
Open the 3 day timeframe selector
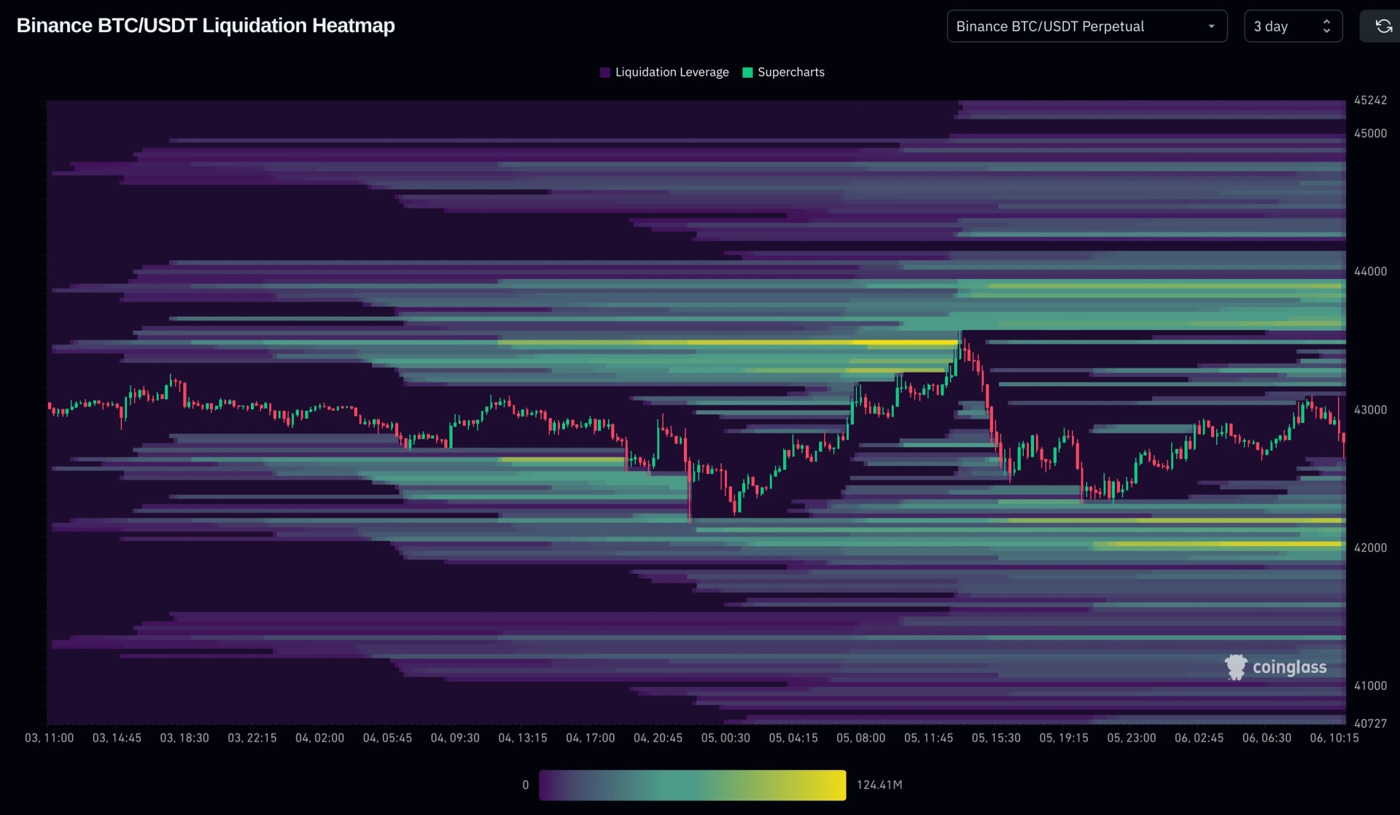coord(1293,26)
